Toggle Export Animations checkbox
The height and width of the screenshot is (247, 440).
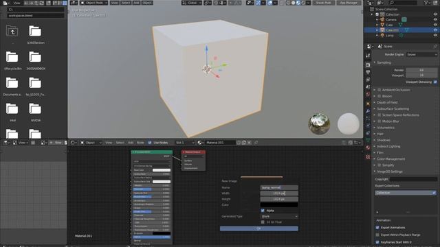click(x=377, y=227)
